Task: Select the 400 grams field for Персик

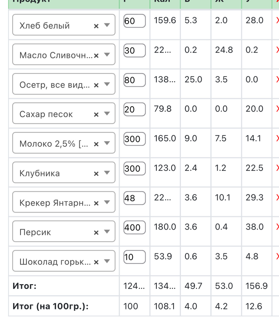Action: point(134,228)
